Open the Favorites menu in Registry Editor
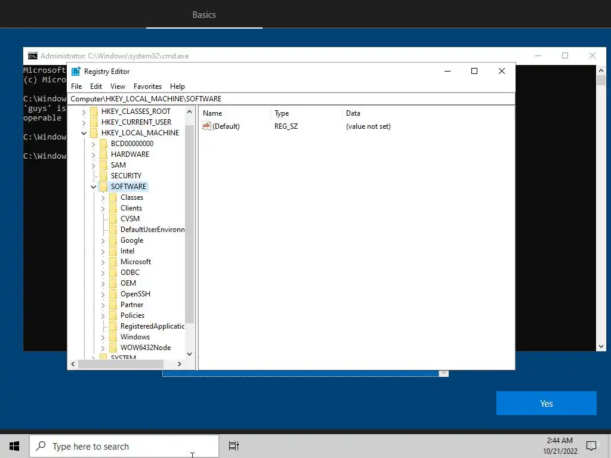Screen dimensions: 611x458 [x=147, y=86]
